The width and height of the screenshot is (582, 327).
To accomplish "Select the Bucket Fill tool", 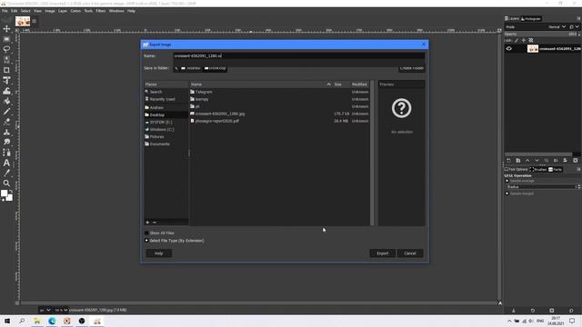I will coord(6,101).
